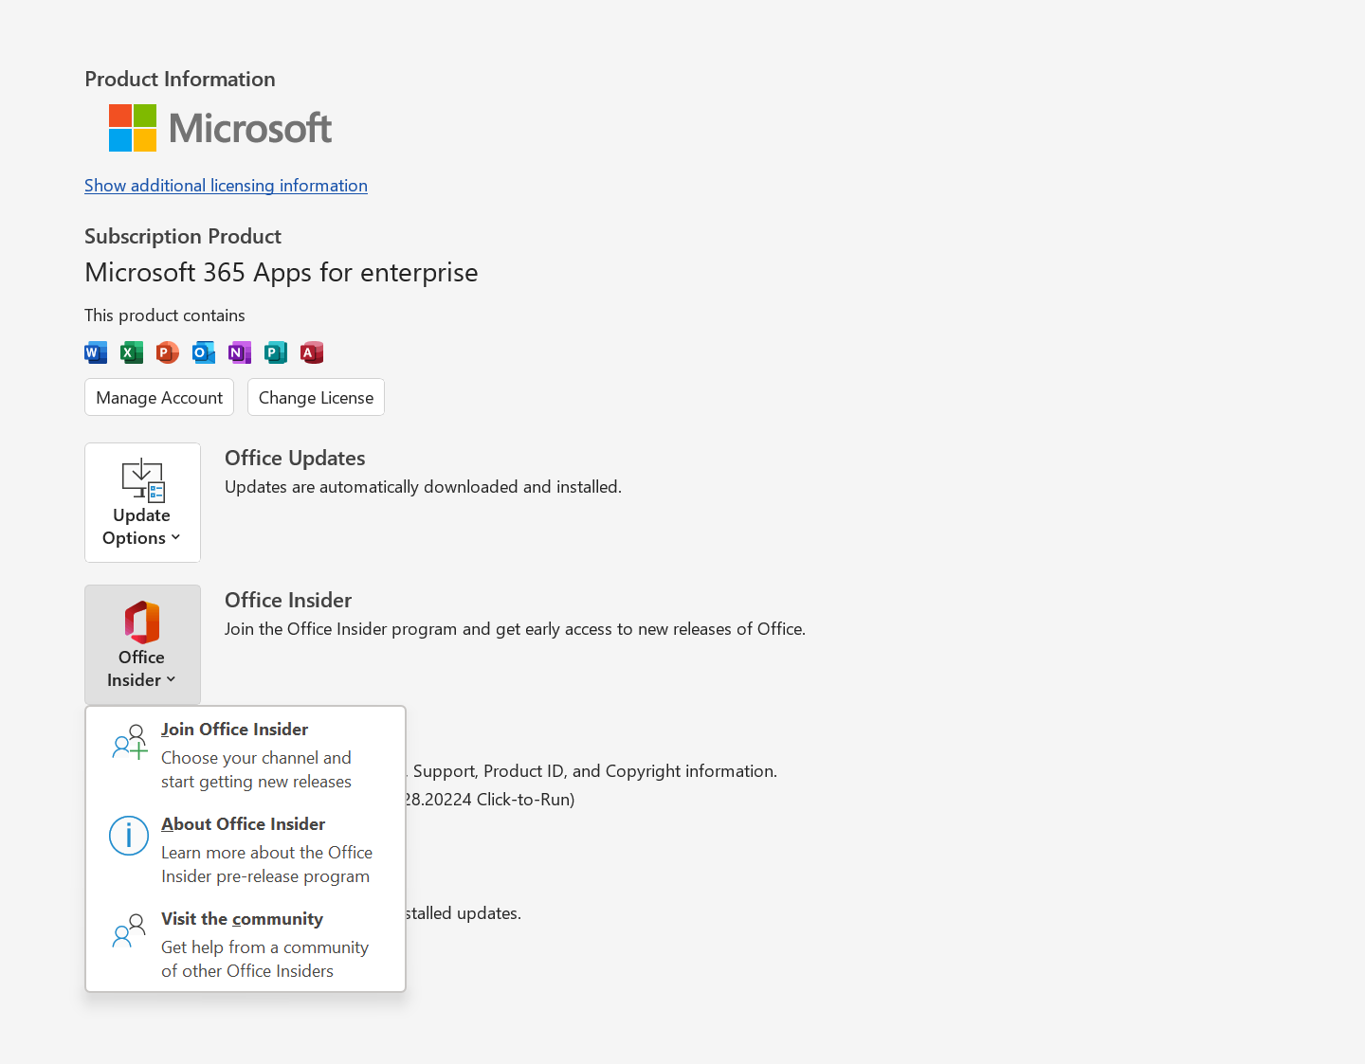
Task: Click the PowerPoint app icon
Action: [168, 352]
